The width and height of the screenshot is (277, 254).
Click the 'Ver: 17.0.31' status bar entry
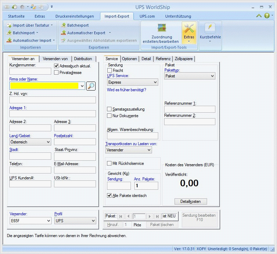(184, 249)
